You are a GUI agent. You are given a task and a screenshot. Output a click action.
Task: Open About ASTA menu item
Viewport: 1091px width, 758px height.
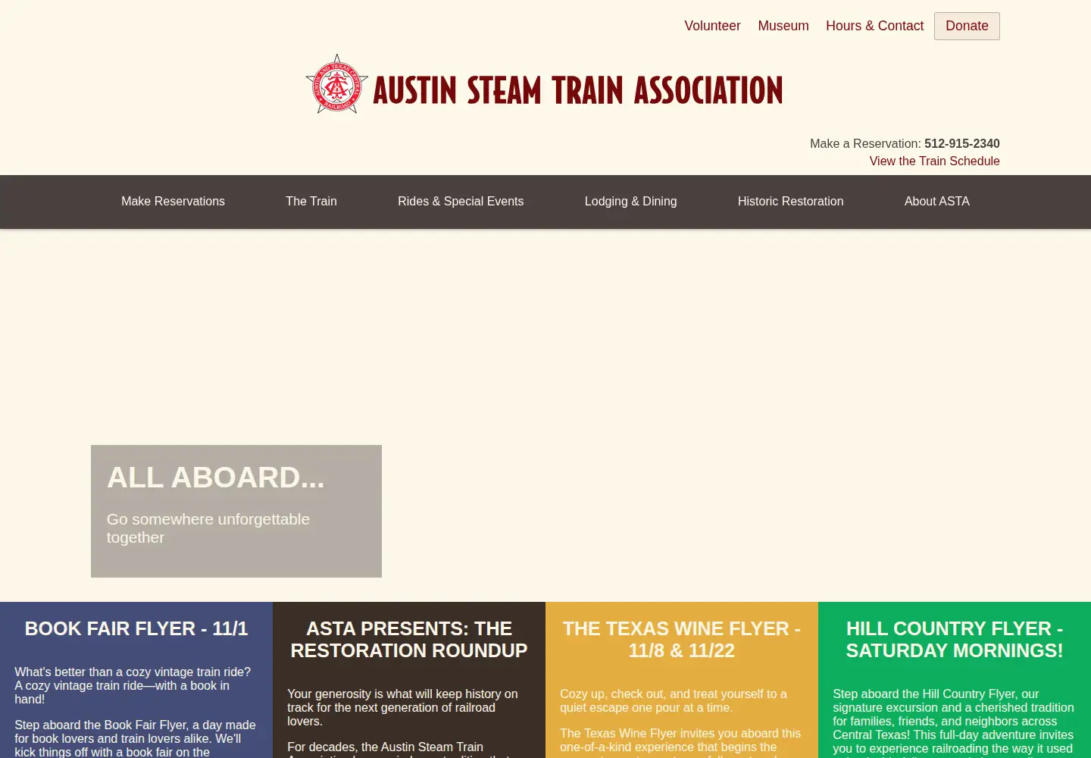[x=936, y=201]
